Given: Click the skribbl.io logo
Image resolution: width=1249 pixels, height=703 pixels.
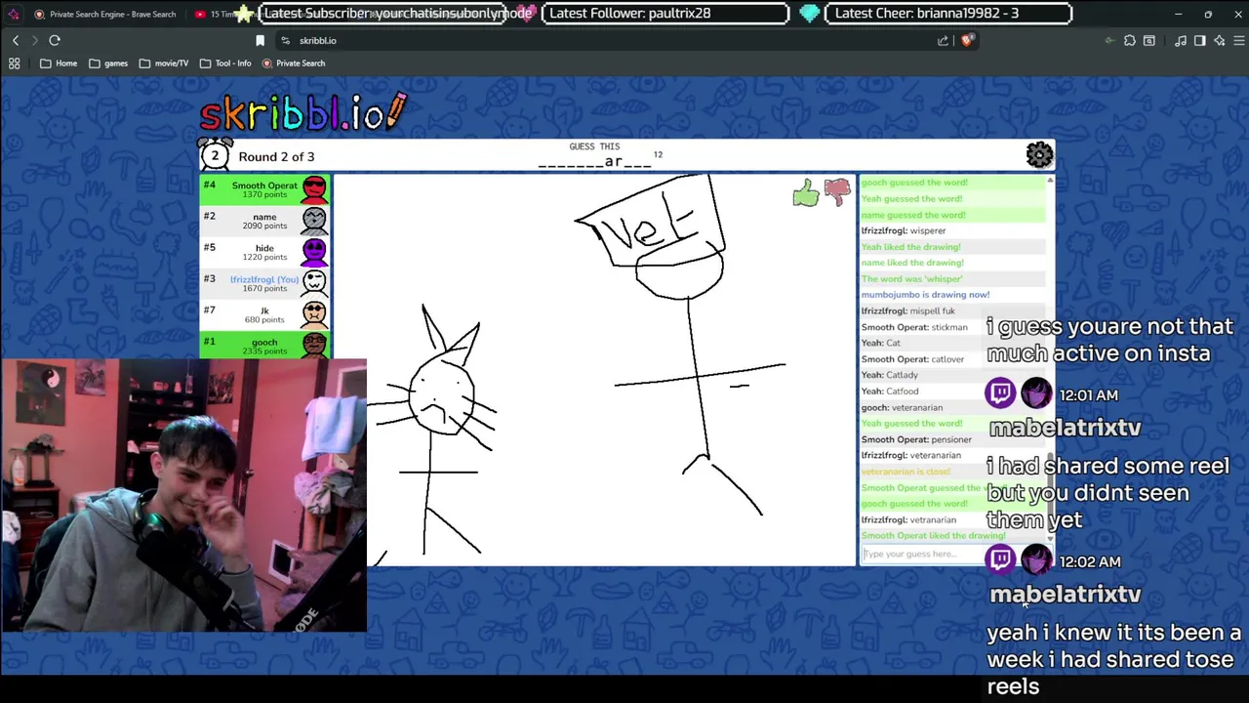Looking at the screenshot, I should (x=303, y=113).
